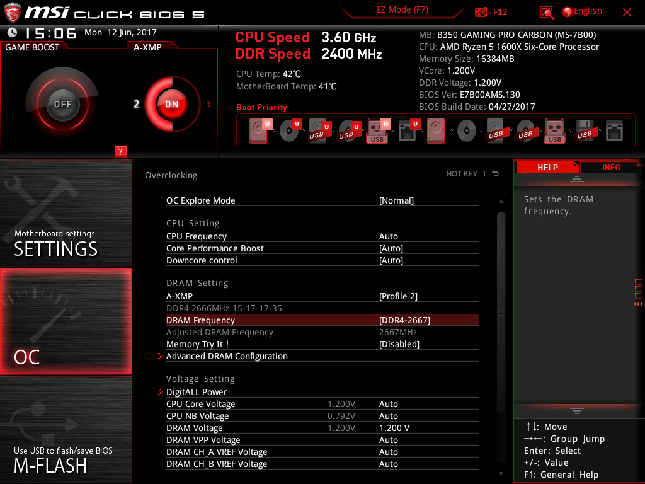The image size is (645, 484).
Task: Click the HOT KEY button
Action: click(x=462, y=174)
